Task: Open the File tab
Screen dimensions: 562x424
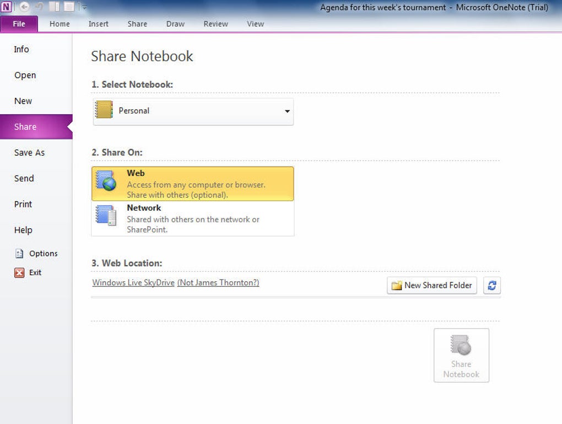Action: pos(19,24)
